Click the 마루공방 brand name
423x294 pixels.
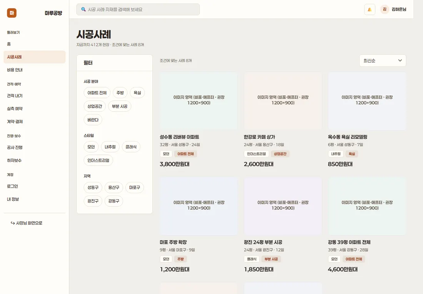[x=53, y=13]
